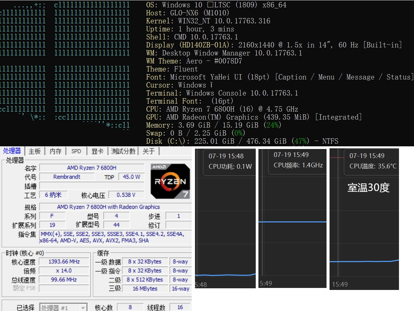Click the Display (HD140ZB-01A) line
414x311 pixels.
click(x=274, y=45)
